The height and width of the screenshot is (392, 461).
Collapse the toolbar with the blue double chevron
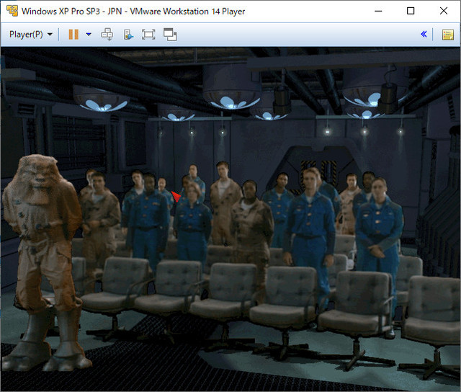point(424,34)
